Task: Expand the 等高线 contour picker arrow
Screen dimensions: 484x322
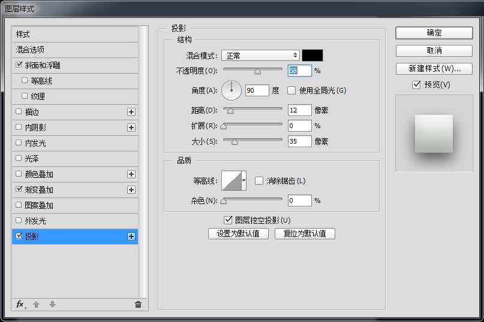Action: (244, 181)
